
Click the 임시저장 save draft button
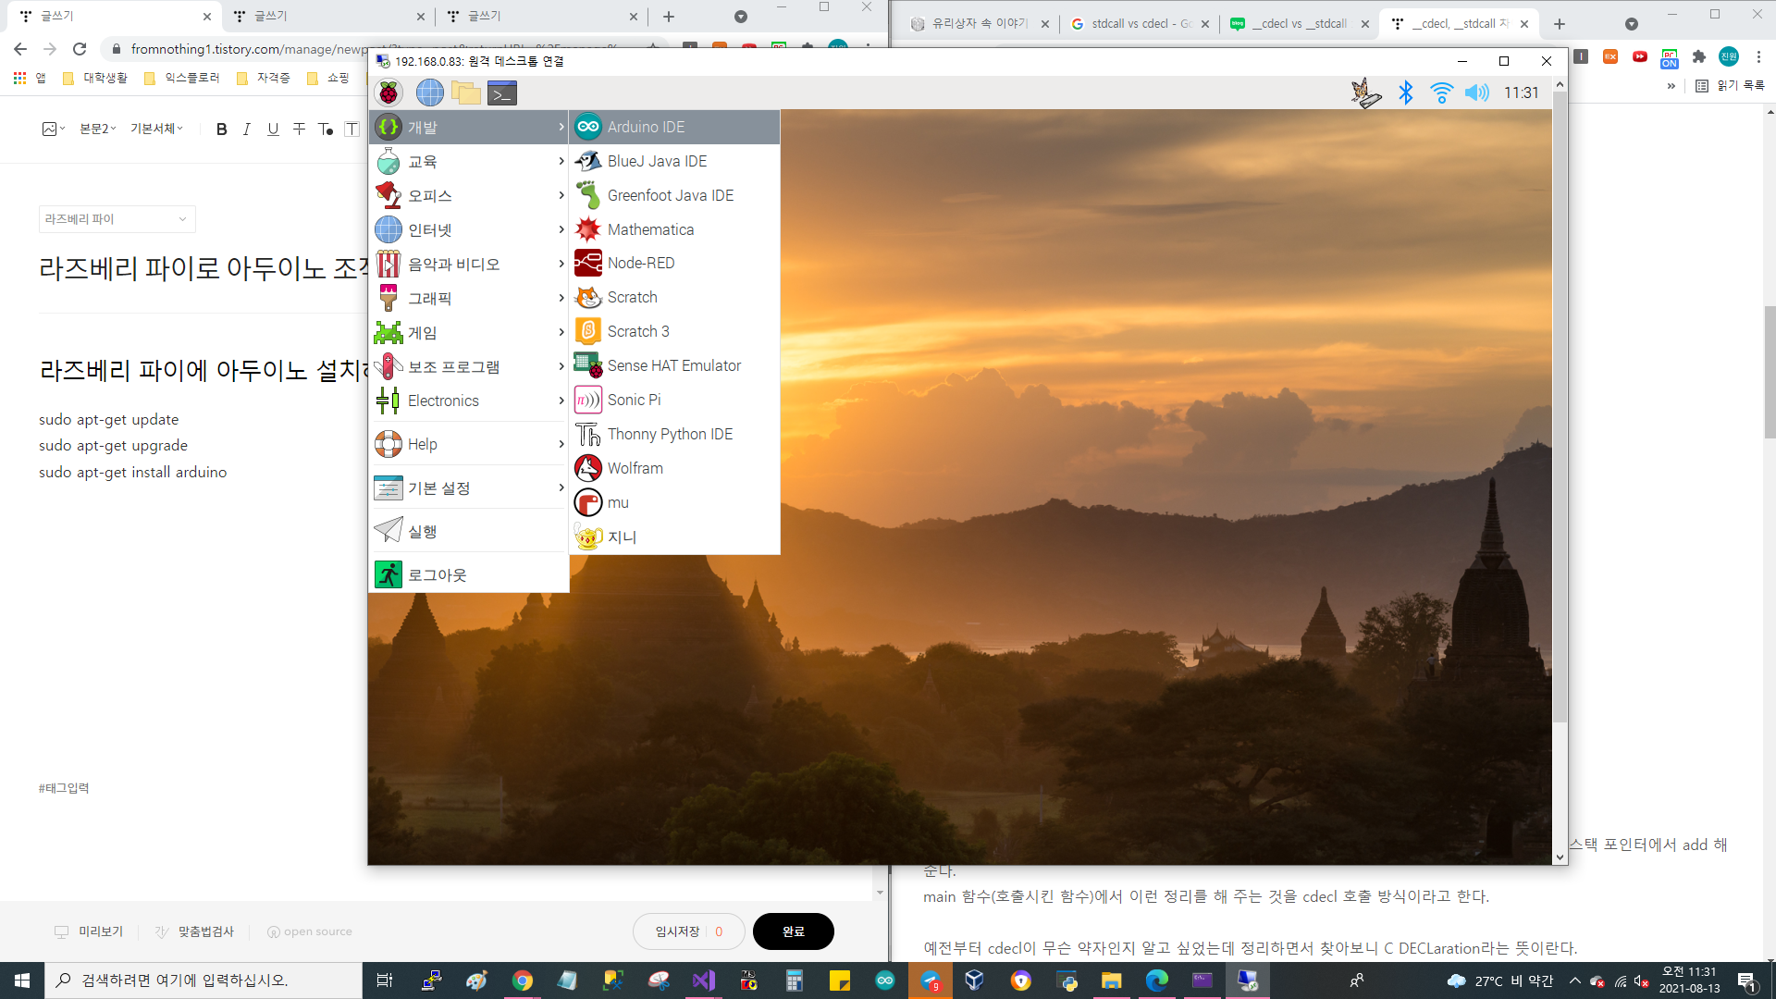point(678,931)
